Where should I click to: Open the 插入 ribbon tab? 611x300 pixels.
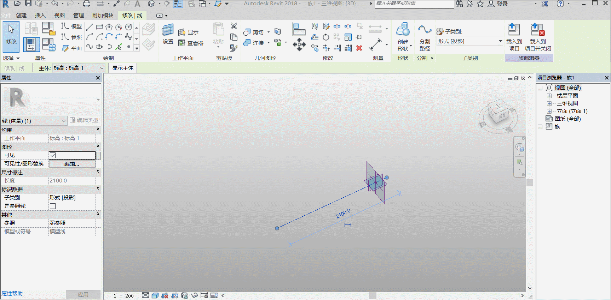(40, 16)
